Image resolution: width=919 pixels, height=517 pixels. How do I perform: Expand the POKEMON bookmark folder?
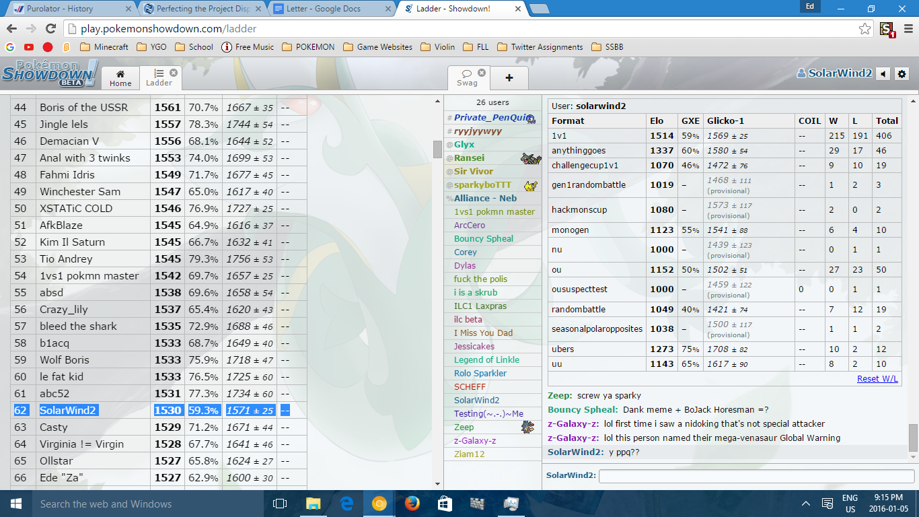pos(307,47)
